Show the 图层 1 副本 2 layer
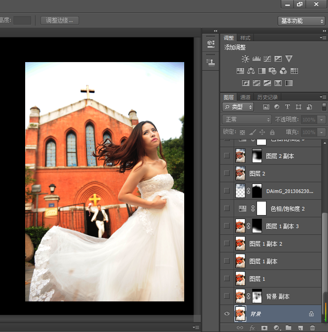Image resolution: width=328 pixels, height=332 pixels. (x=227, y=243)
